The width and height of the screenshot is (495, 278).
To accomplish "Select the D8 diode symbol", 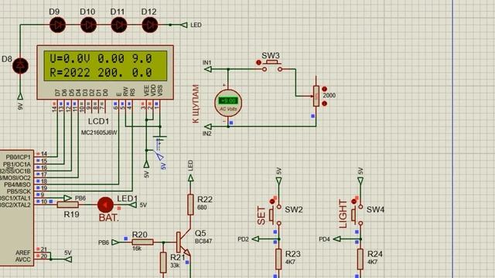I will [20, 66].
